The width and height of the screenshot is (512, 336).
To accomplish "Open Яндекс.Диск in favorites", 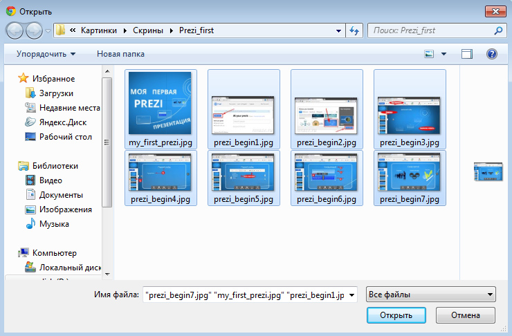I will pyautogui.click(x=63, y=122).
